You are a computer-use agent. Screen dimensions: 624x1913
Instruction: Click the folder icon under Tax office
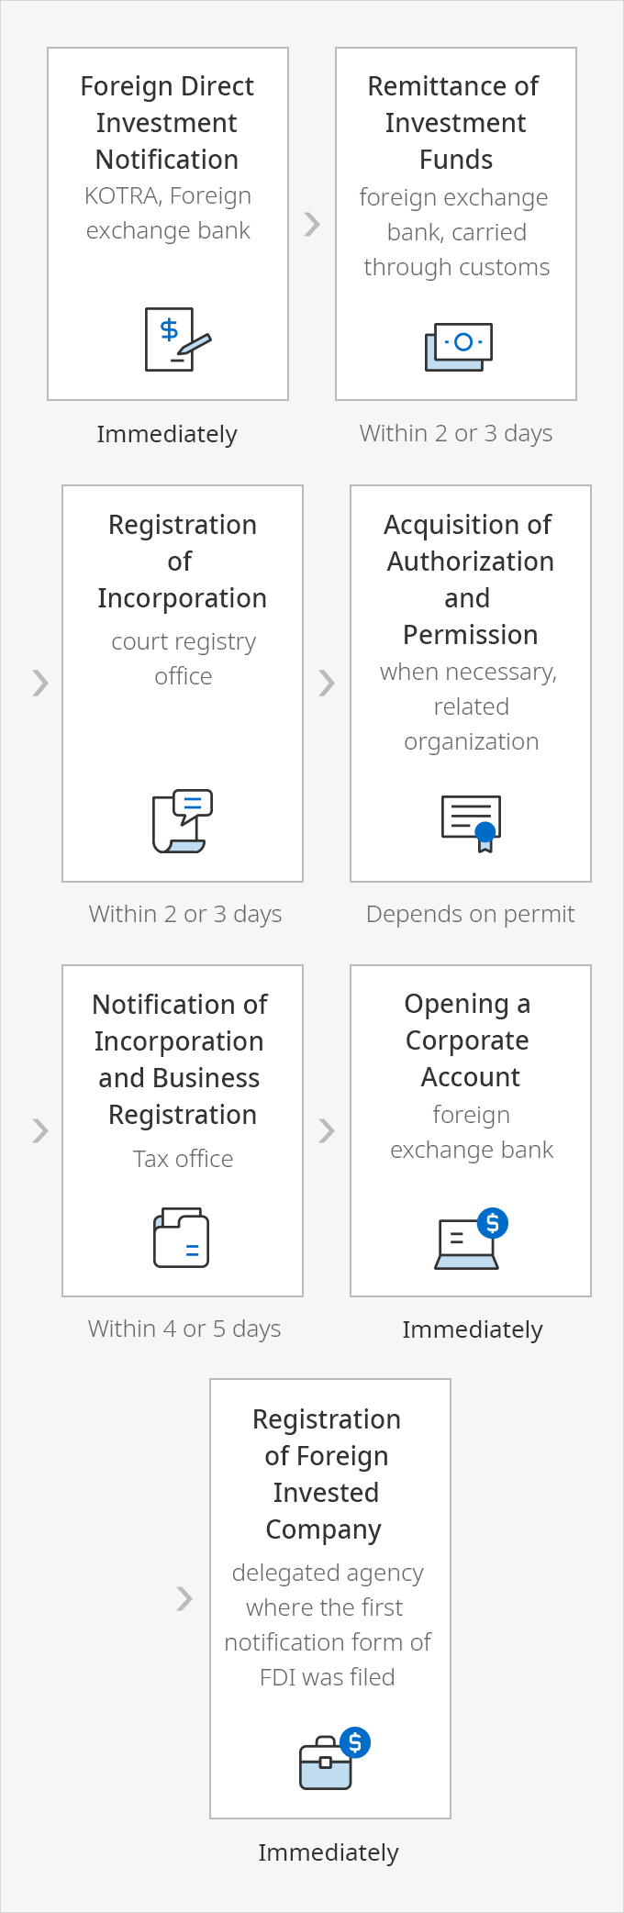point(181,1238)
